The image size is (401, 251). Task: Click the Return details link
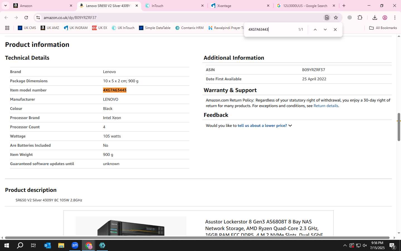[x=326, y=106]
